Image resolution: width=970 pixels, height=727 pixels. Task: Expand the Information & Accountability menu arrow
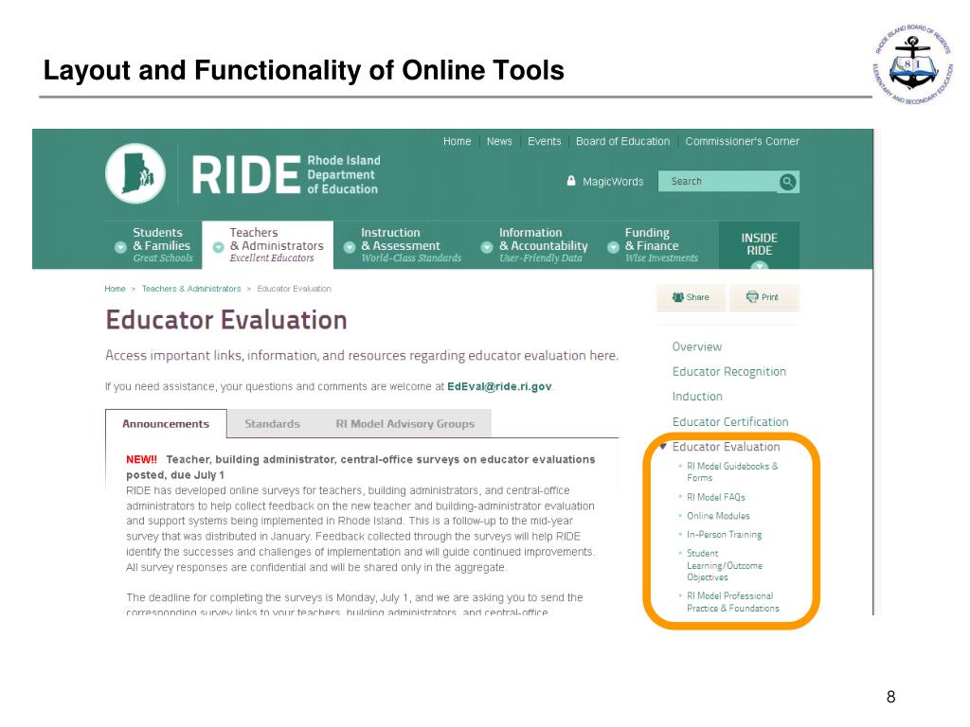487,247
